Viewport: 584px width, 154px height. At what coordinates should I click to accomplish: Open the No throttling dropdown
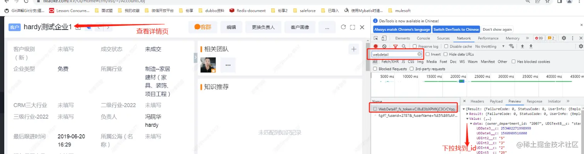click(489, 46)
